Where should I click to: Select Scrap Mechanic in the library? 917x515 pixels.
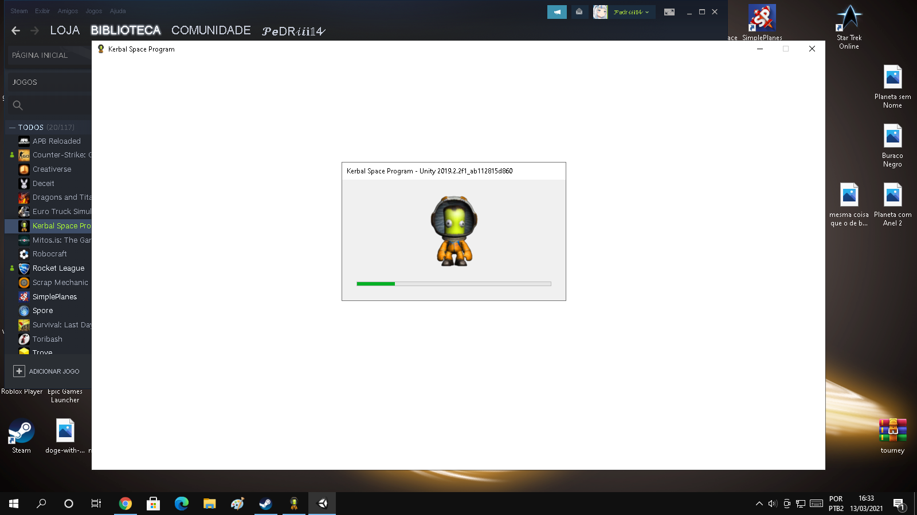pos(60,283)
